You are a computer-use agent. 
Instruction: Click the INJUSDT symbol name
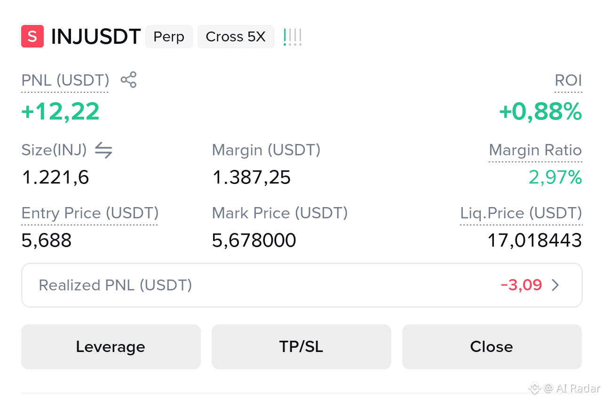[x=96, y=37]
